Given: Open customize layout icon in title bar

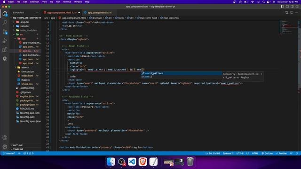Looking at the screenshot, I should tap(297, 7).
